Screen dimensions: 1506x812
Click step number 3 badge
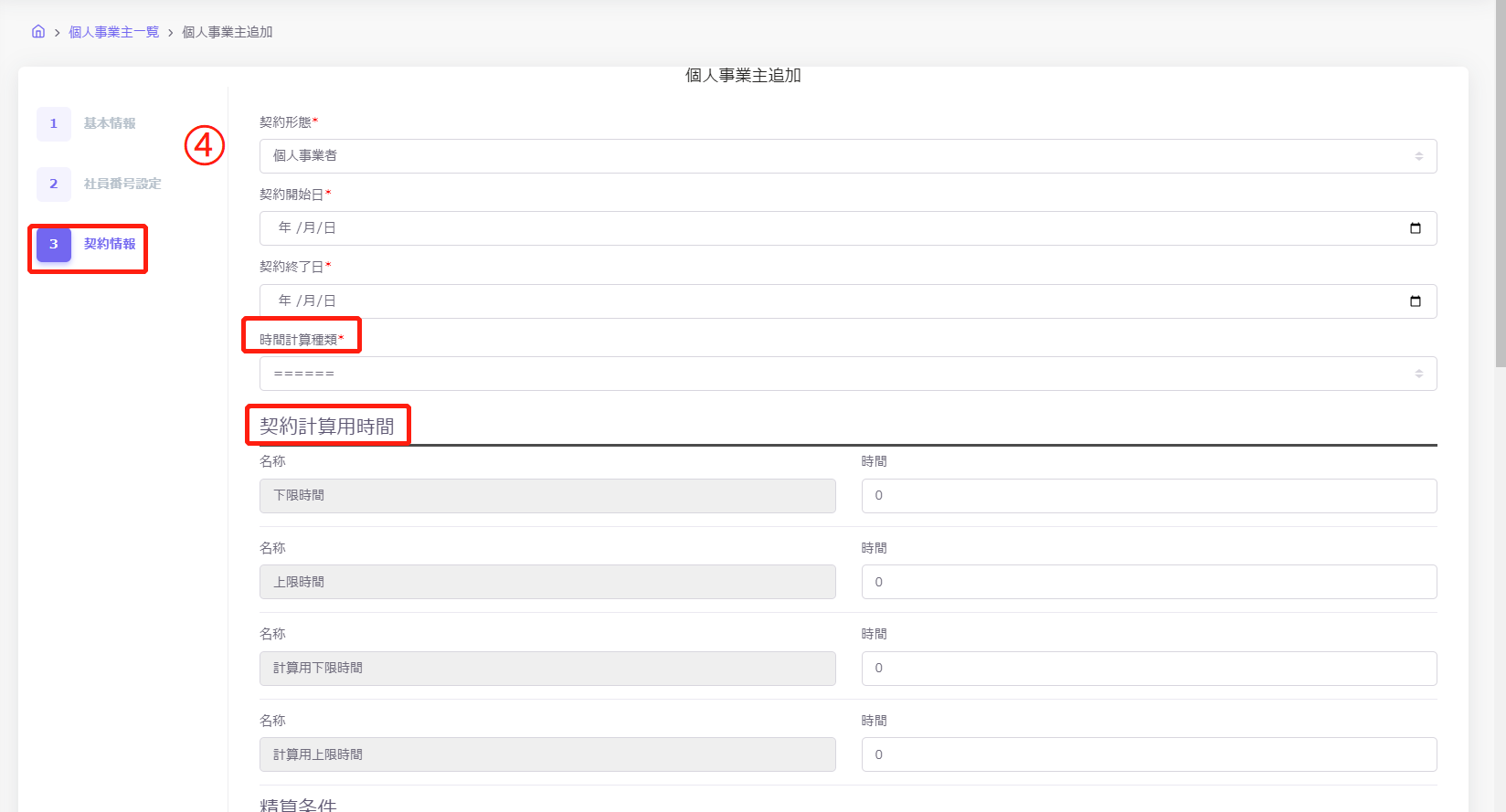[x=54, y=245]
